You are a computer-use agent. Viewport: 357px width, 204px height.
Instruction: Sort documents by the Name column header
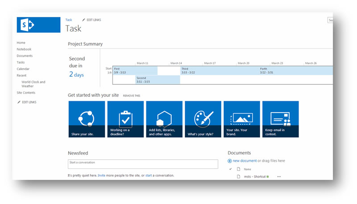(x=247, y=169)
